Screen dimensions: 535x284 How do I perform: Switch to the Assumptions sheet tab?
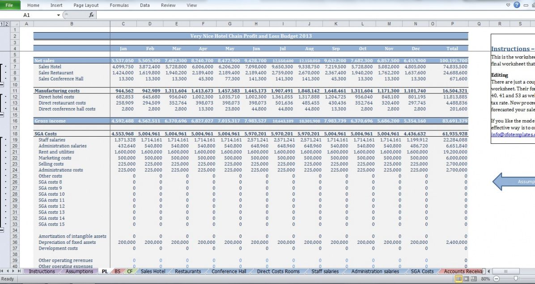tap(79, 271)
